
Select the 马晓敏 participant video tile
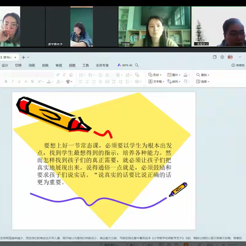point(154,27)
